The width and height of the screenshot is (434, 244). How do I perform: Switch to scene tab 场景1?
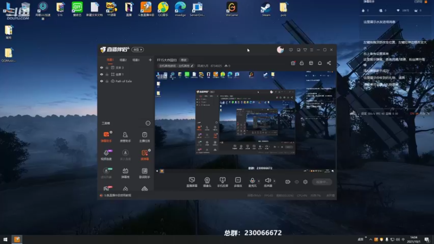110,60
